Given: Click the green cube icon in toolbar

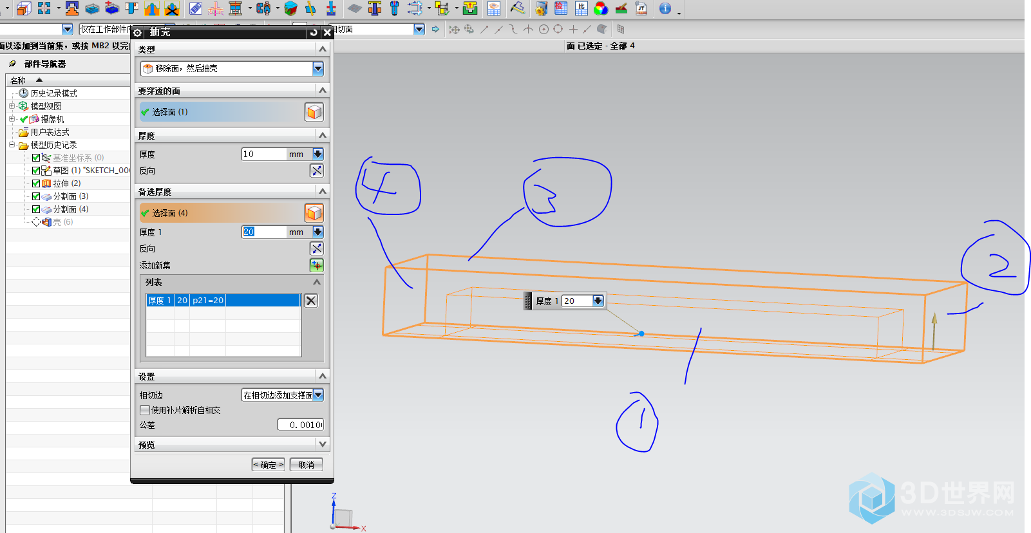Looking at the screenshot, I should [290, 8].
